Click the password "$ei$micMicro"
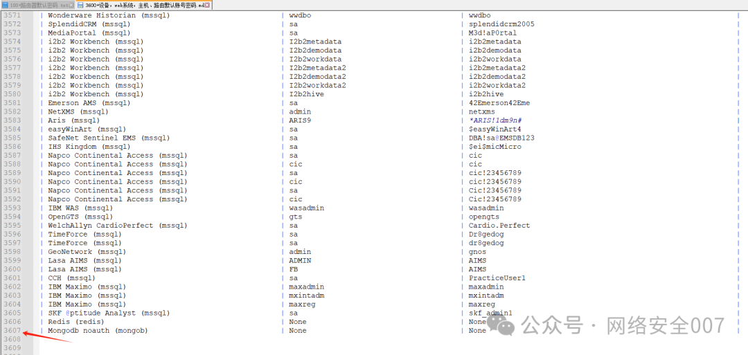The image size is (748, 355). coord(495,147)
